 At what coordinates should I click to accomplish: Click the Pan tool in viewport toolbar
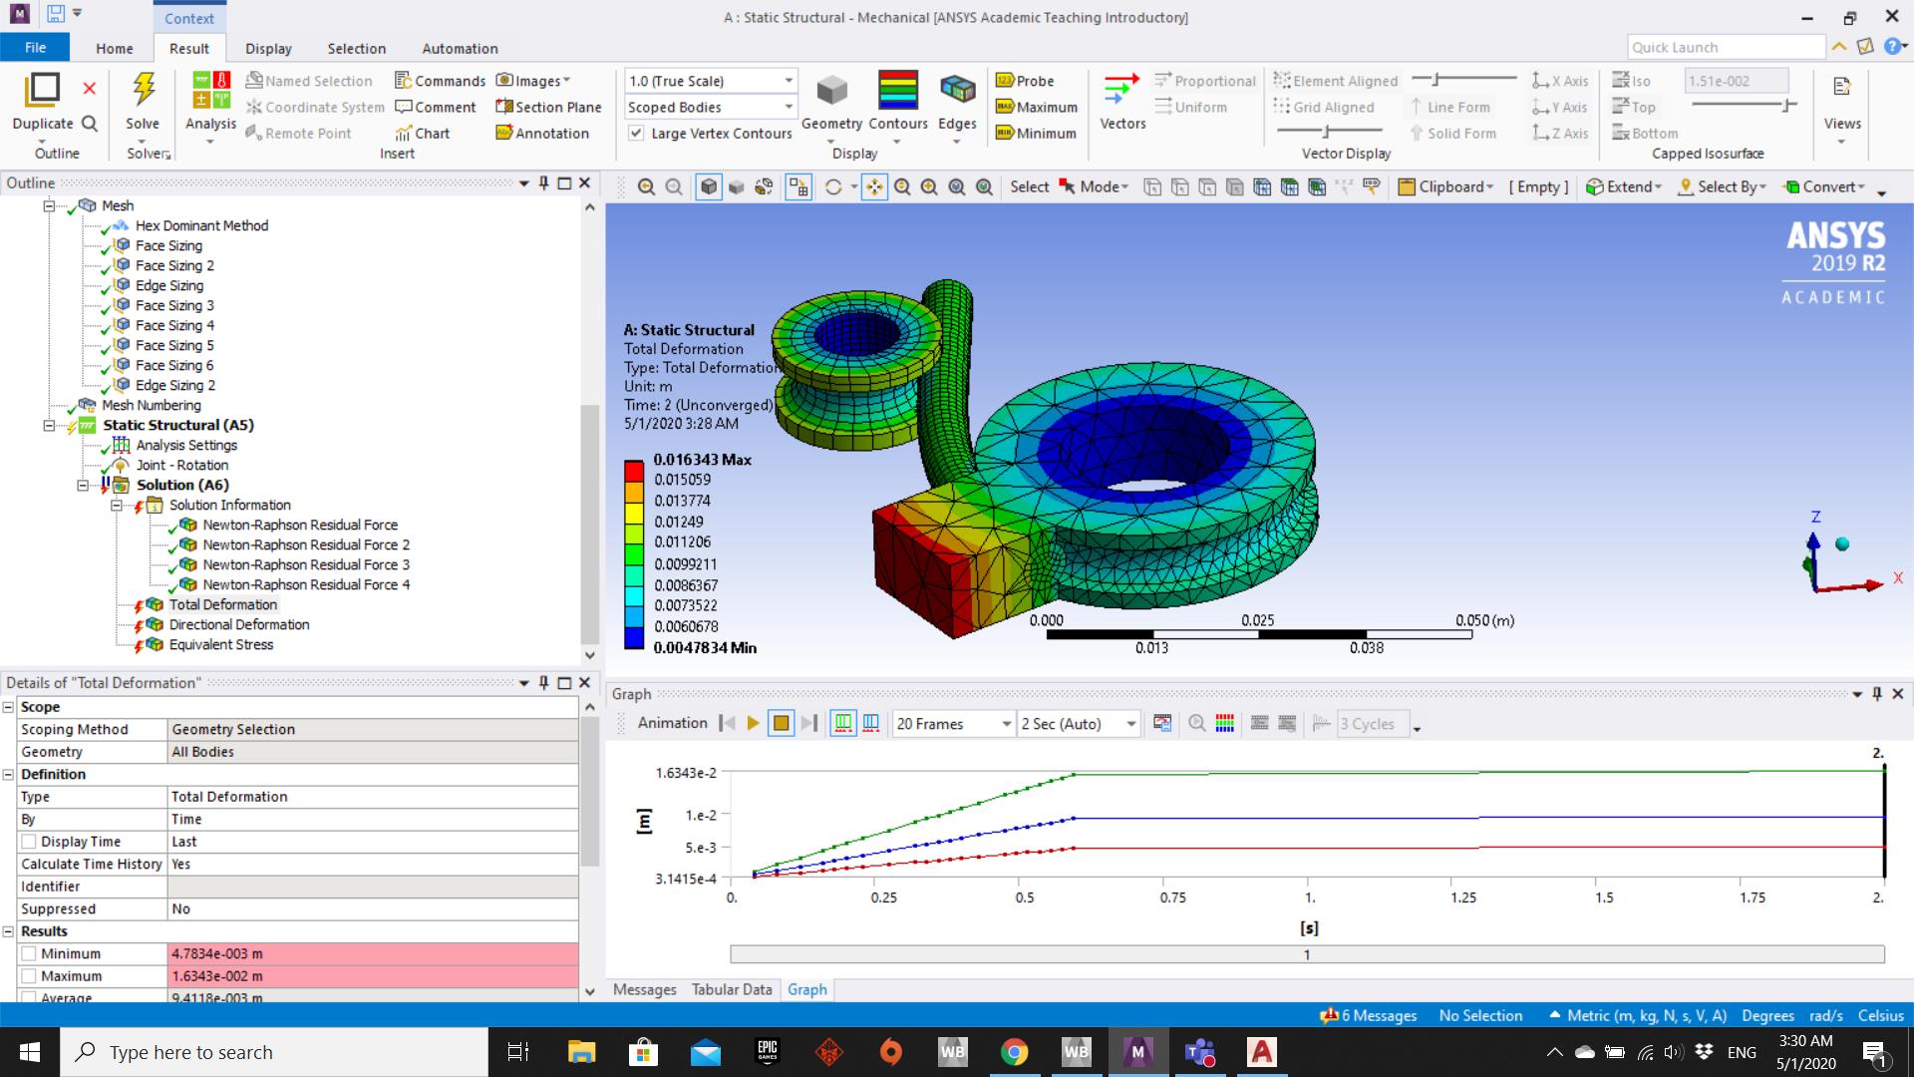click(874, 186)
